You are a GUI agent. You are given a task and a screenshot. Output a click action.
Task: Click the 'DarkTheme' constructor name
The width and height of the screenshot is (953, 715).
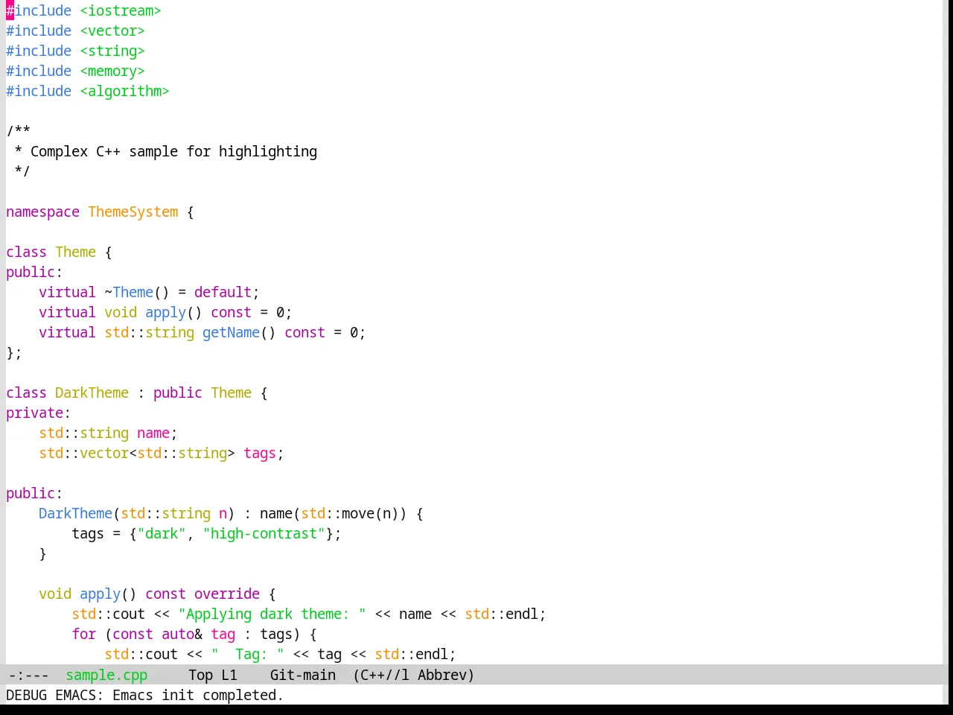75,513
